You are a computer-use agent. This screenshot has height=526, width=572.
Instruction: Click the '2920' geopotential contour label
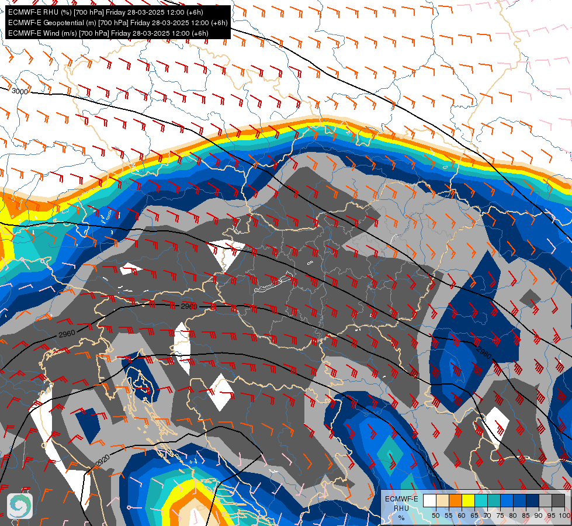pos(103,461)
